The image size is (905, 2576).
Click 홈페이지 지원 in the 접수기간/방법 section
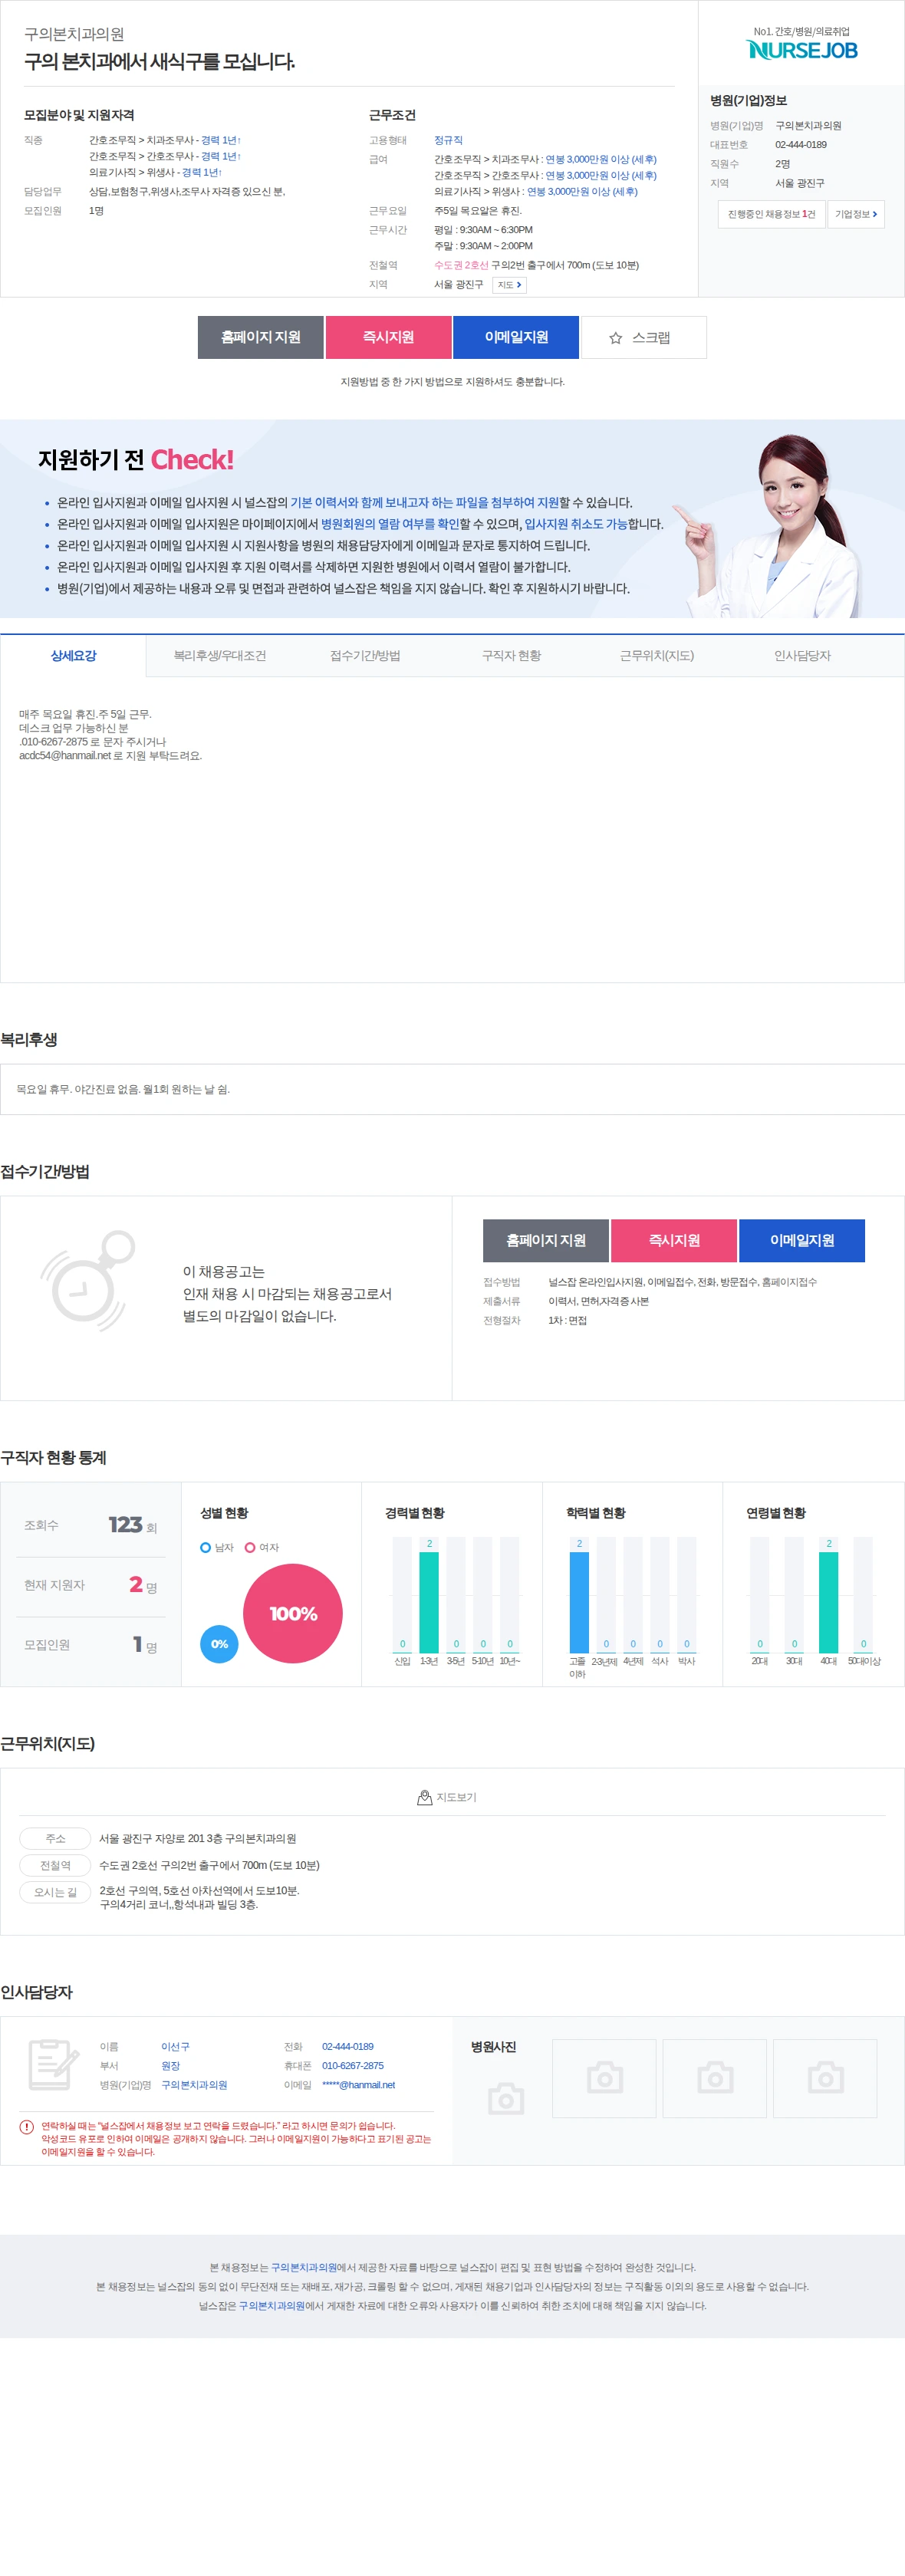546,1240
